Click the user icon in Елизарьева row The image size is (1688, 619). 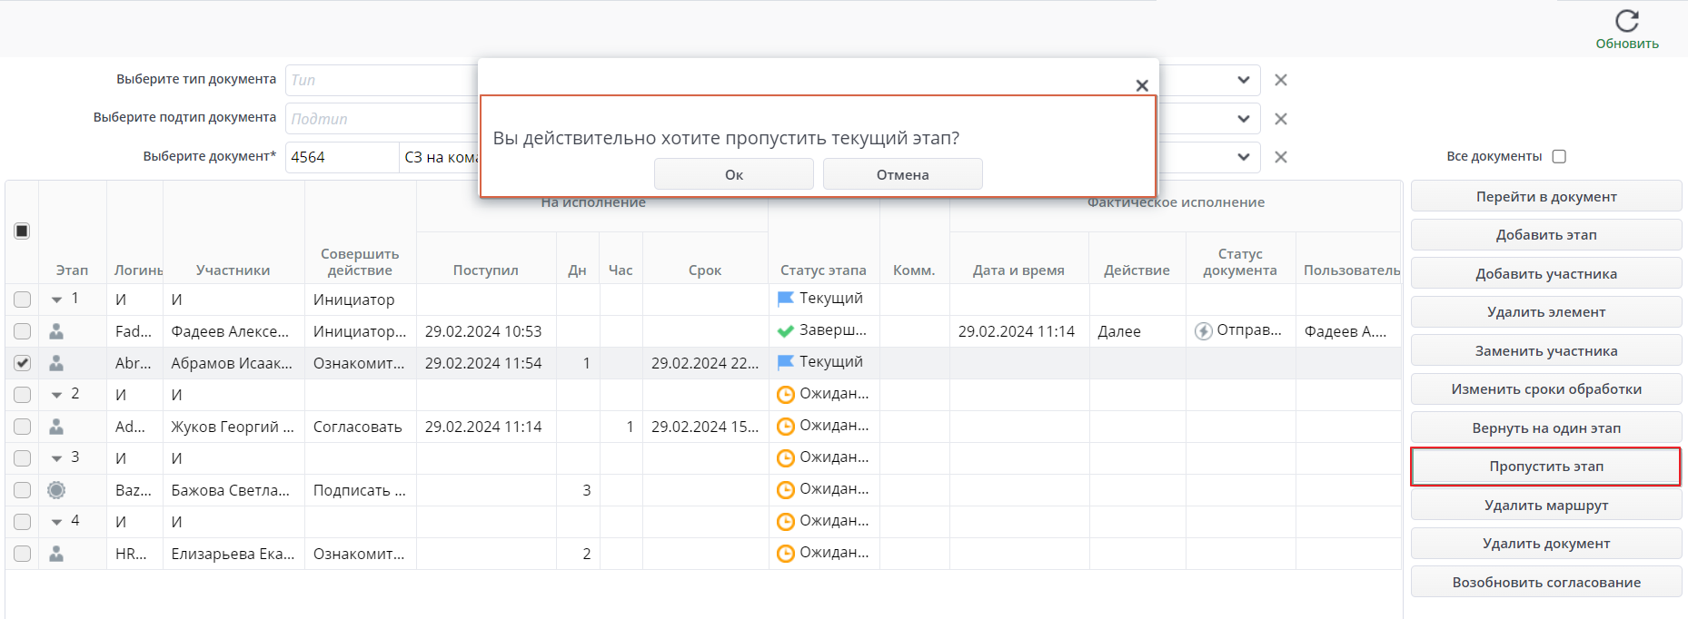[56, 554]
